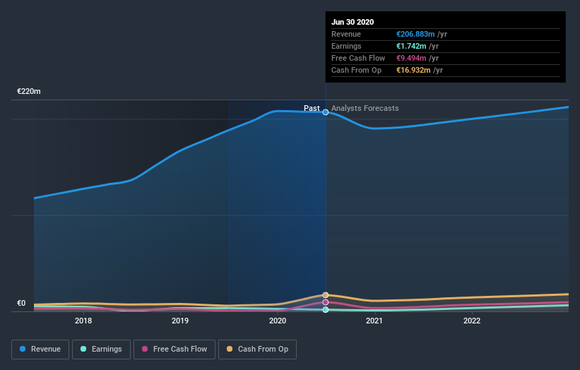This screenshot has height=370, width=580.
Task: Click the Revenue row label in tooltip
Action: 346,34
